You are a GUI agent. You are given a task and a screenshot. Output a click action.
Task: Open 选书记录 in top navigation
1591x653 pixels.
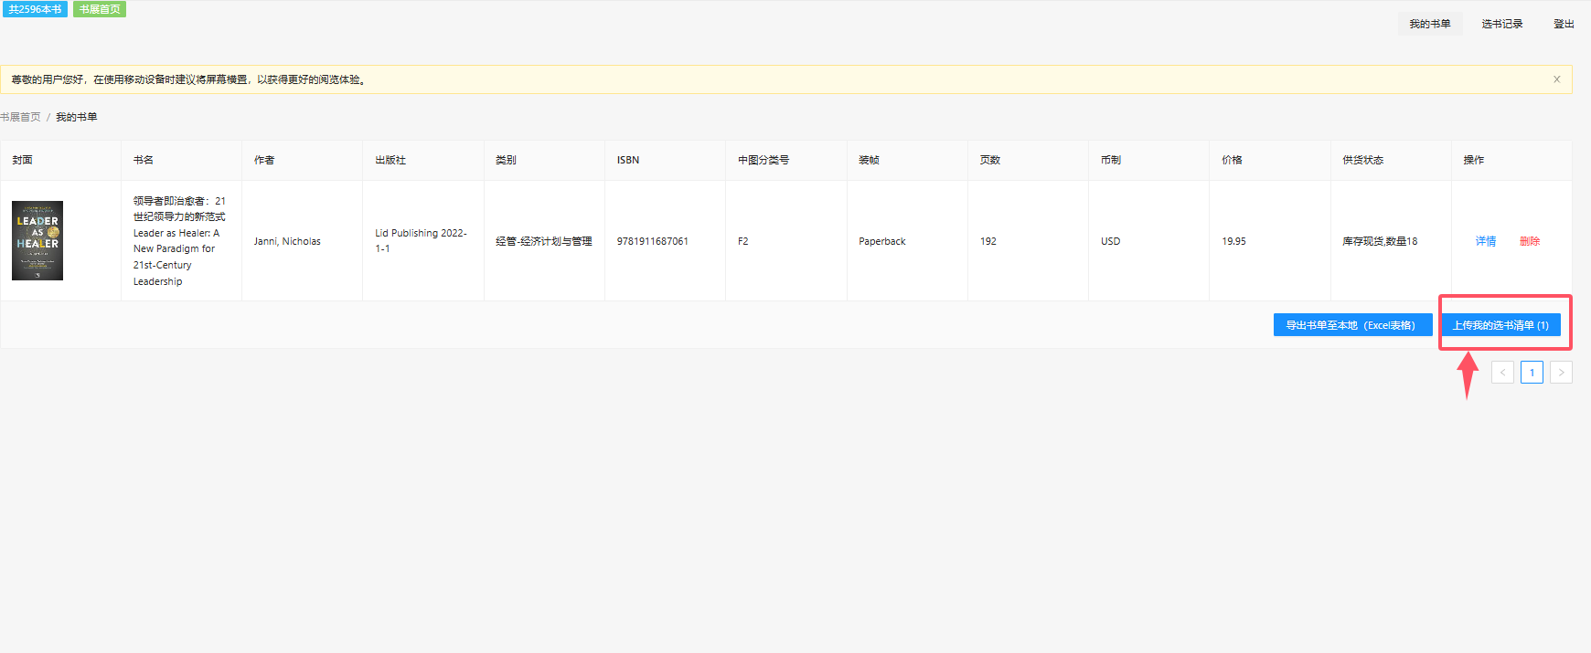(1501, 24)
